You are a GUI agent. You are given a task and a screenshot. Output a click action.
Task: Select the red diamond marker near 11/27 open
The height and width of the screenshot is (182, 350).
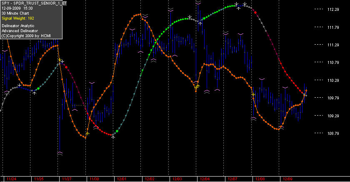pos(66,67)
